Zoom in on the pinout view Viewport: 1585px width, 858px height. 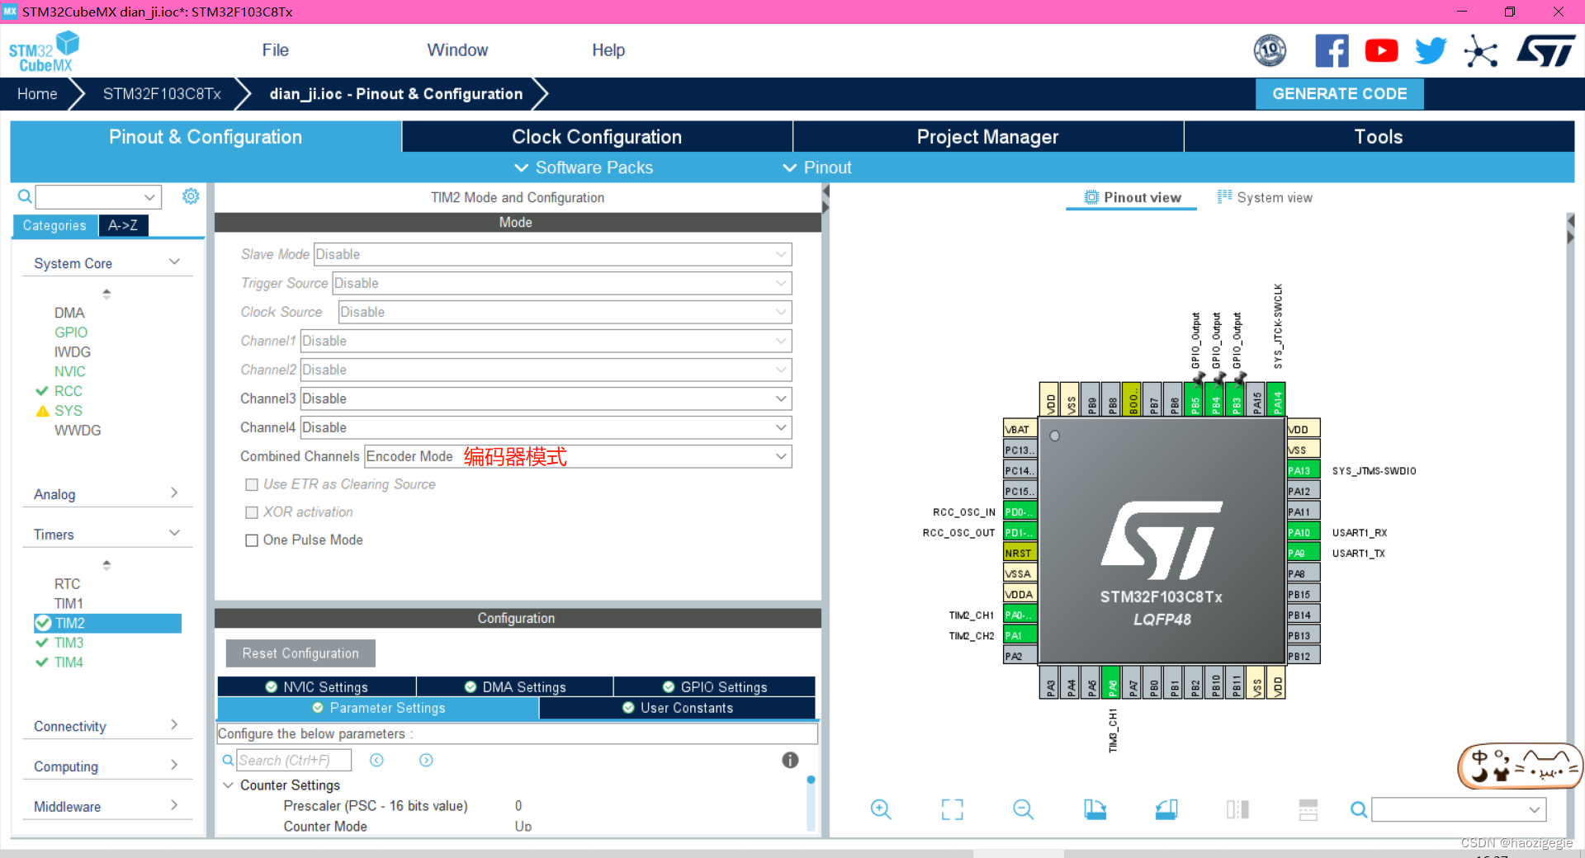coord(881,809)
